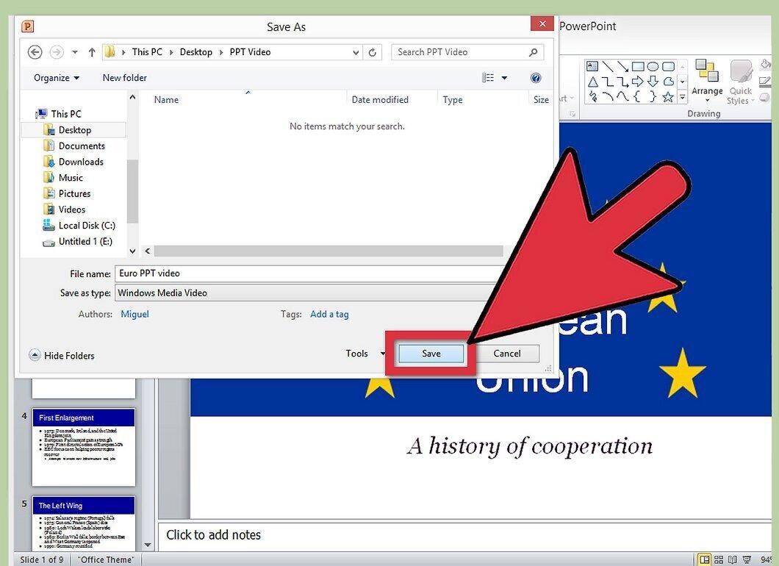Select Desktop in navigation tree
This screenshot has height=566, width=779.
pos(67,129)
